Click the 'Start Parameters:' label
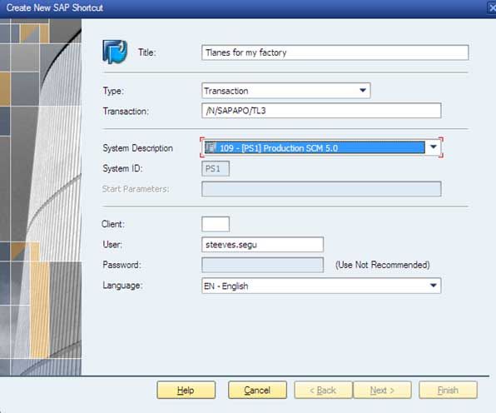496x413 pixels. tap(136, 189)
